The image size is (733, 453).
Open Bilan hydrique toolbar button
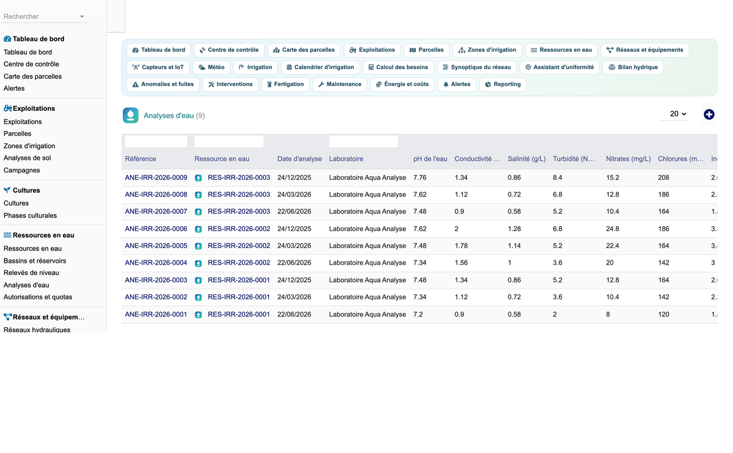click(x=633, y=67)
